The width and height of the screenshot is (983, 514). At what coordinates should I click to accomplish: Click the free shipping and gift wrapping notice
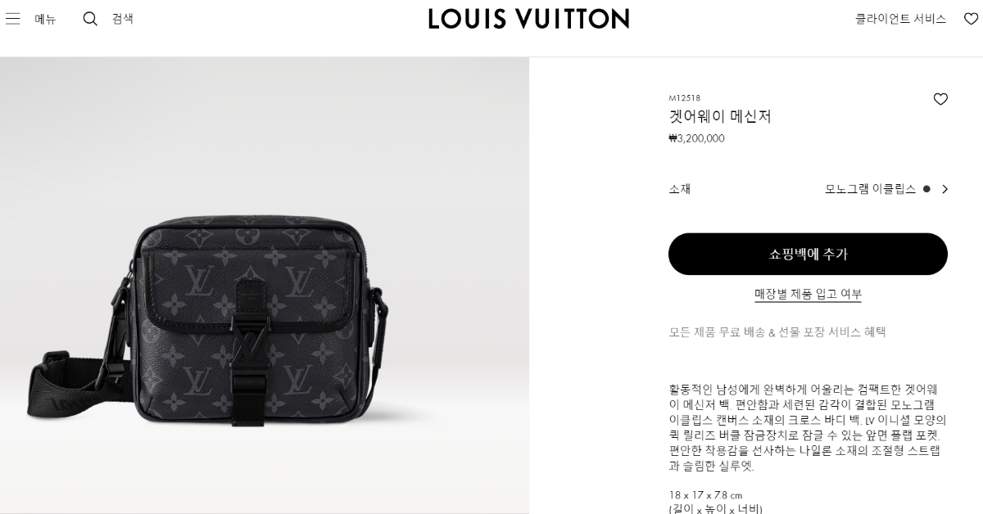tap(777, 331)
